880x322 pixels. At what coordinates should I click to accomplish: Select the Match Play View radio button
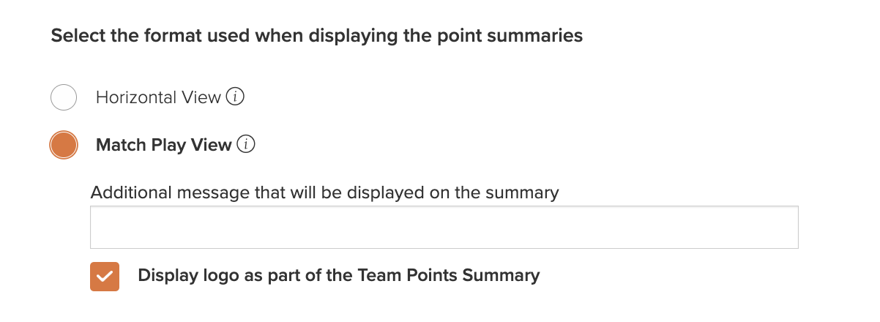(x=64, y=145)
